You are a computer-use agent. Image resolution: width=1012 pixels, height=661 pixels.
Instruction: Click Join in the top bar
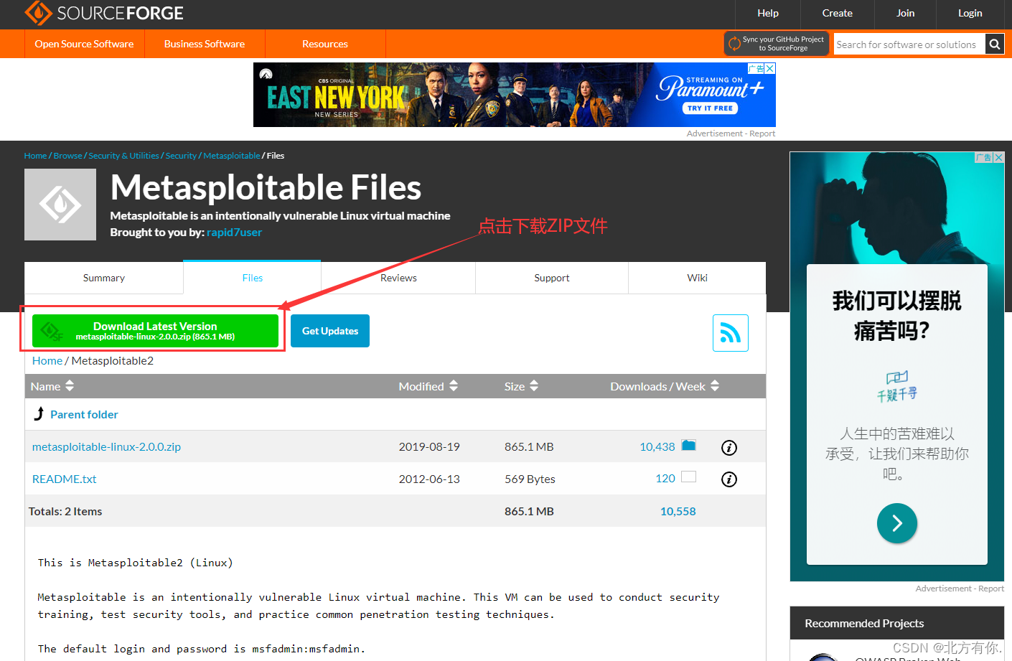click(x=906, y=13)
